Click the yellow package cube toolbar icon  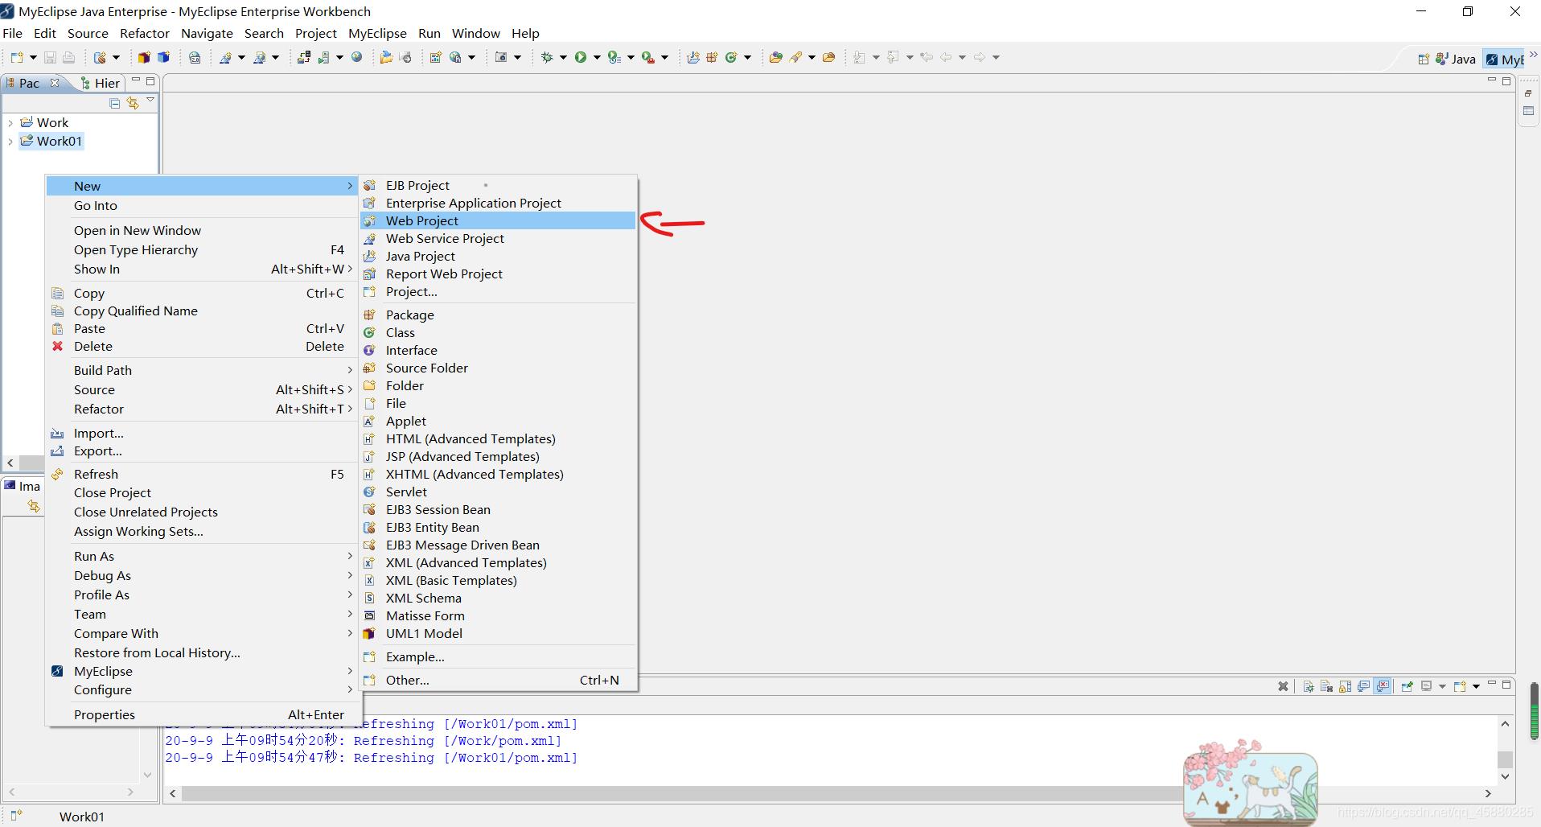(x=144, y=57)
